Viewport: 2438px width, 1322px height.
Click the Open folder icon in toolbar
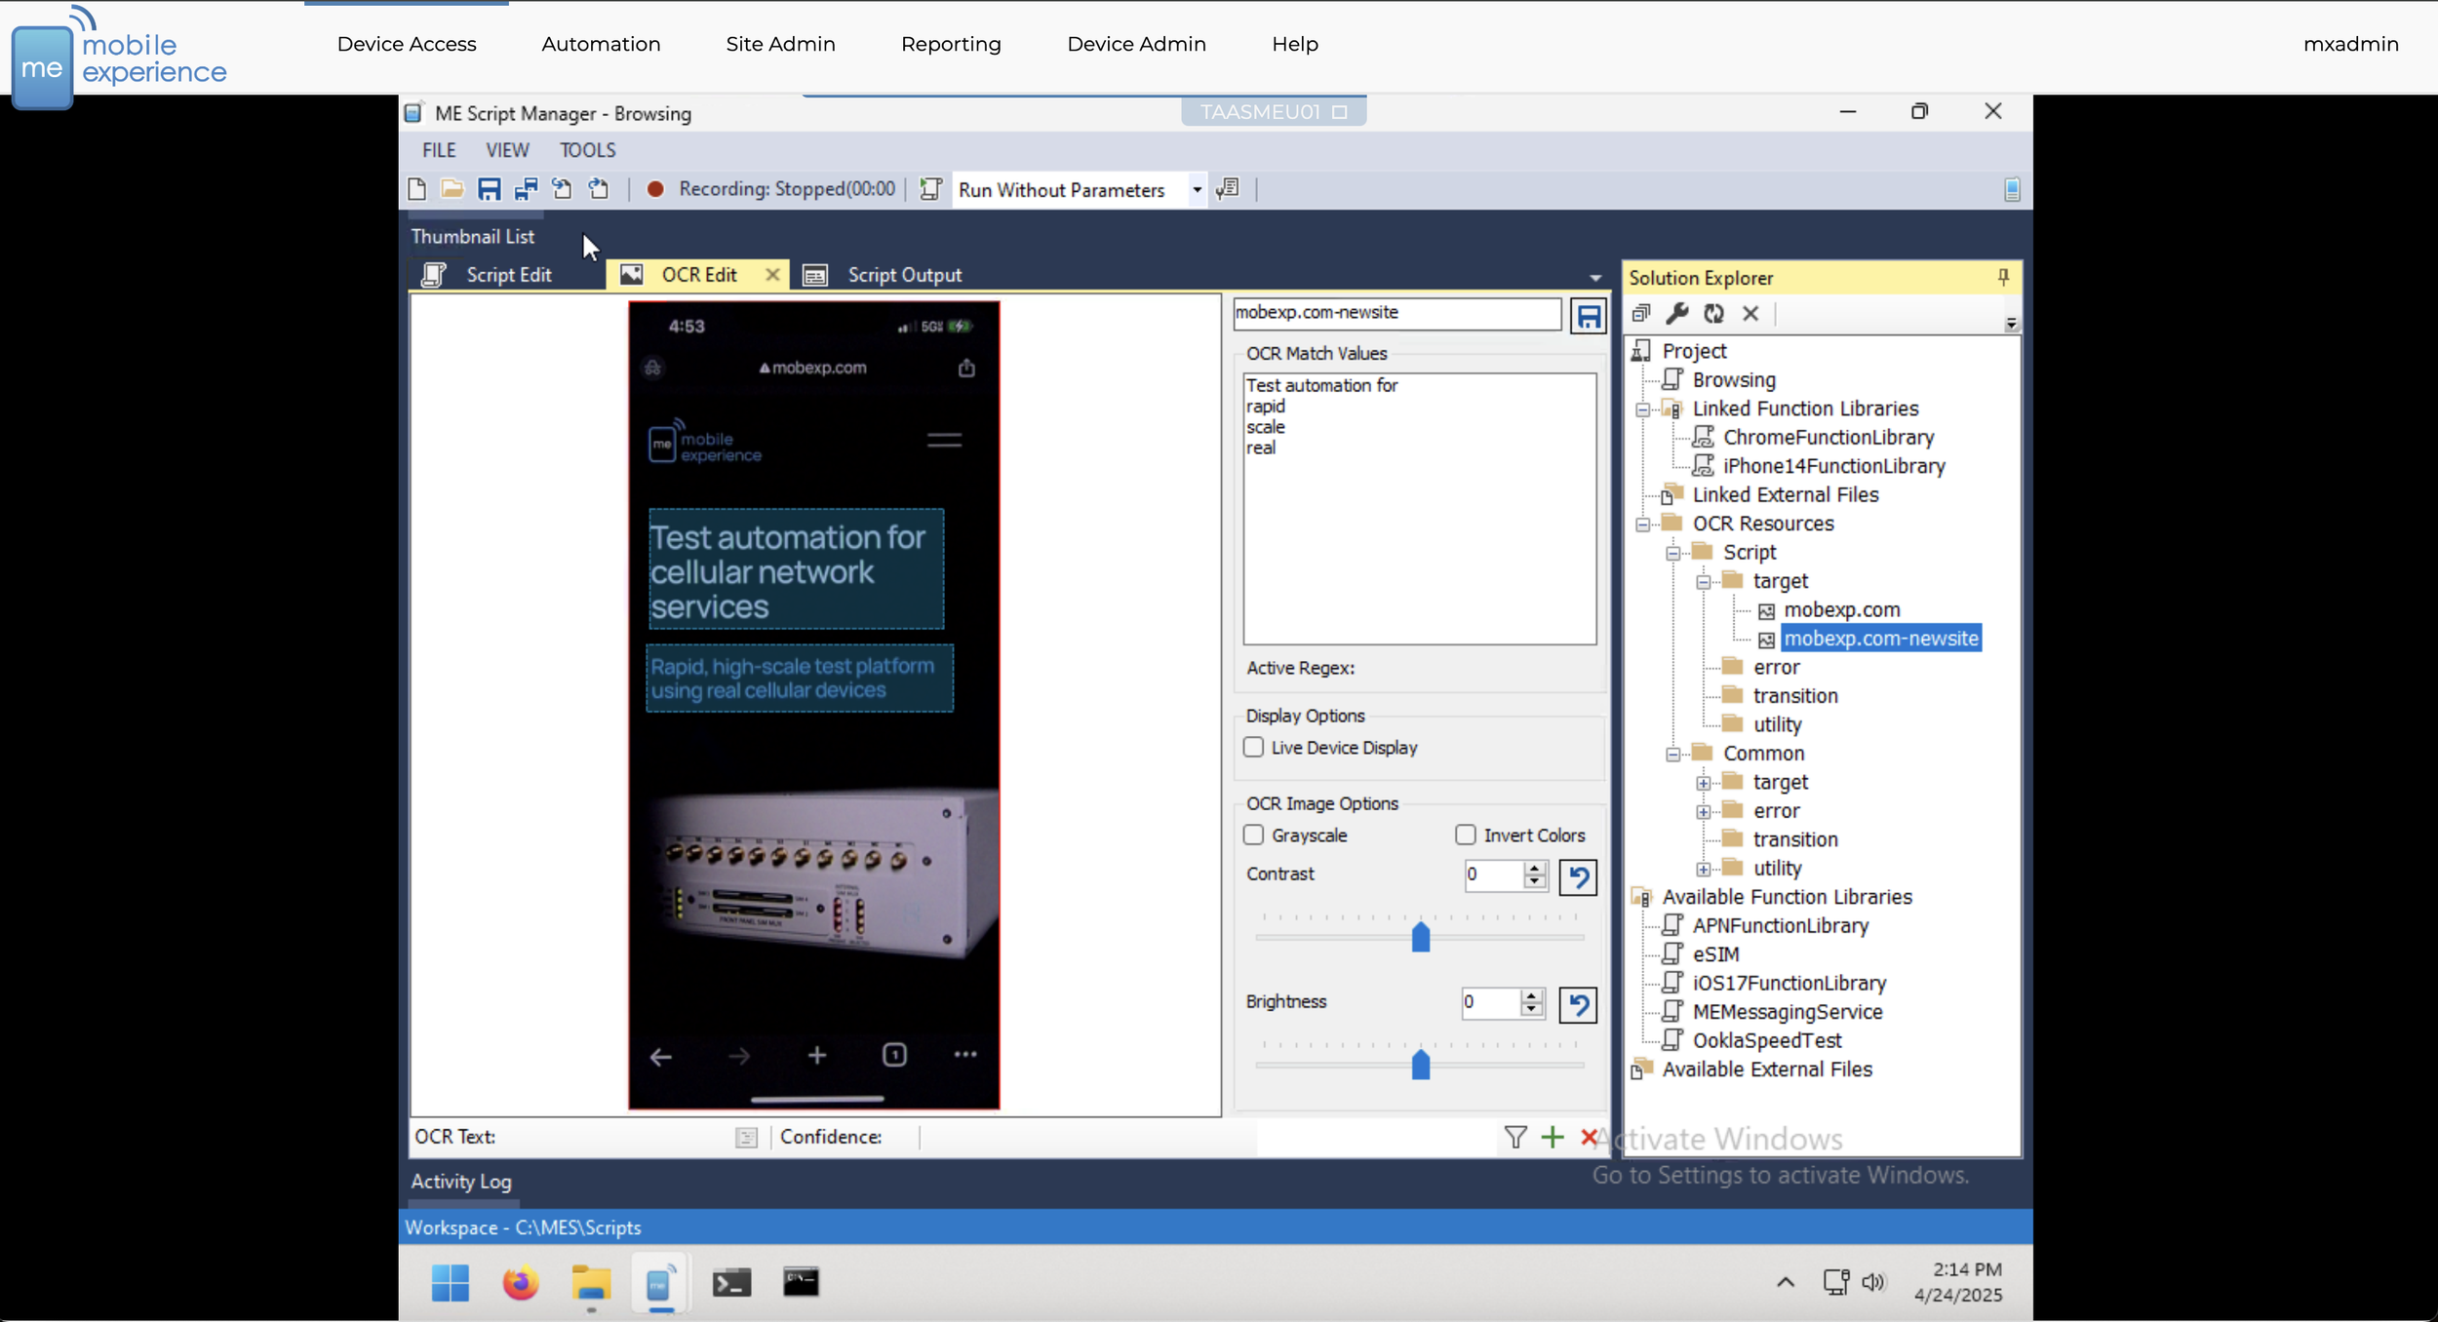(x=452, y=189)
